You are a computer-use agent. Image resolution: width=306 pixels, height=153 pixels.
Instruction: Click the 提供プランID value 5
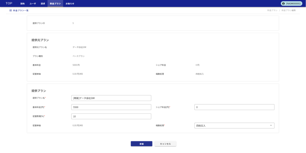click(x=73, y=23)
